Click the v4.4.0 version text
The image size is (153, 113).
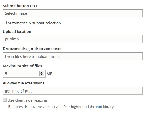[61, 107]
